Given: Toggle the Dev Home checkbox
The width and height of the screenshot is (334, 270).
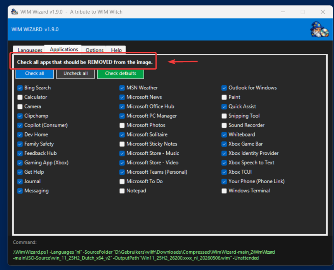Looking at the screenshot, I should pos(20,135).
